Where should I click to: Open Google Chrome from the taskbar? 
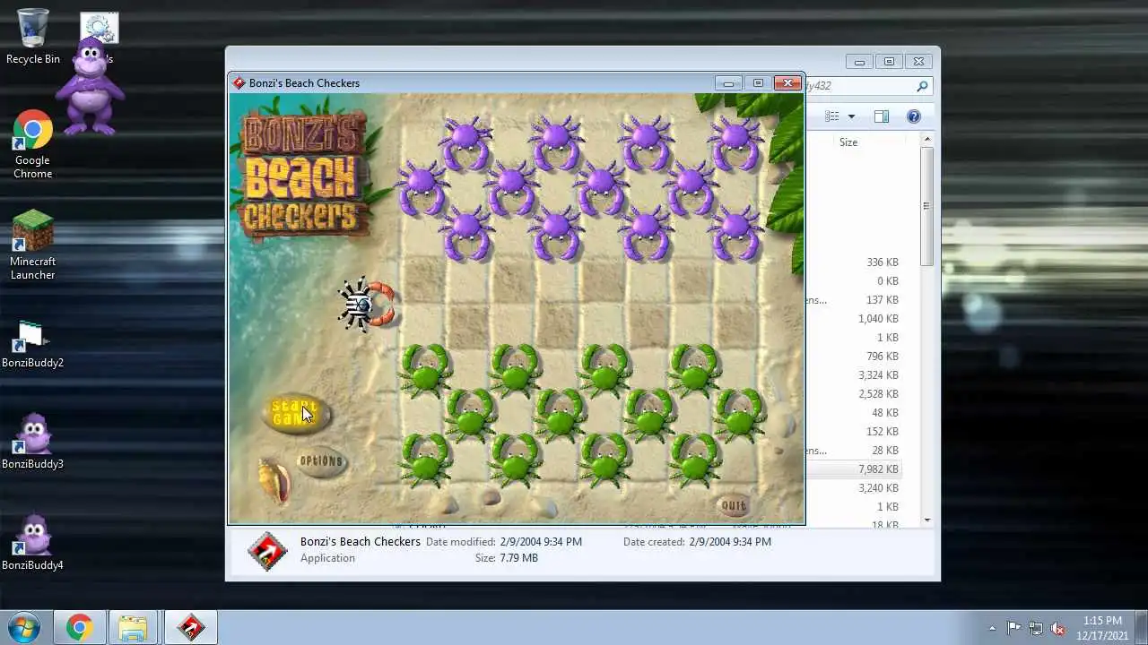coord(80,628)
